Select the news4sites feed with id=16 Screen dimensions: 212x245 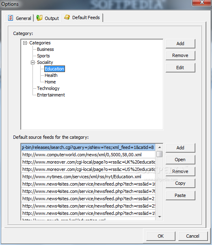pos(88,184)
